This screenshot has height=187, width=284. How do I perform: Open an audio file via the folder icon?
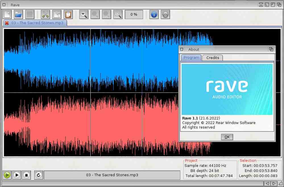point(18,14)
